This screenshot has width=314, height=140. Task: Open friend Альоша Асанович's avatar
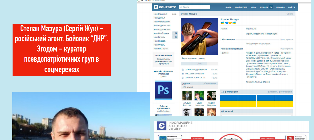[x=187, y=96]
